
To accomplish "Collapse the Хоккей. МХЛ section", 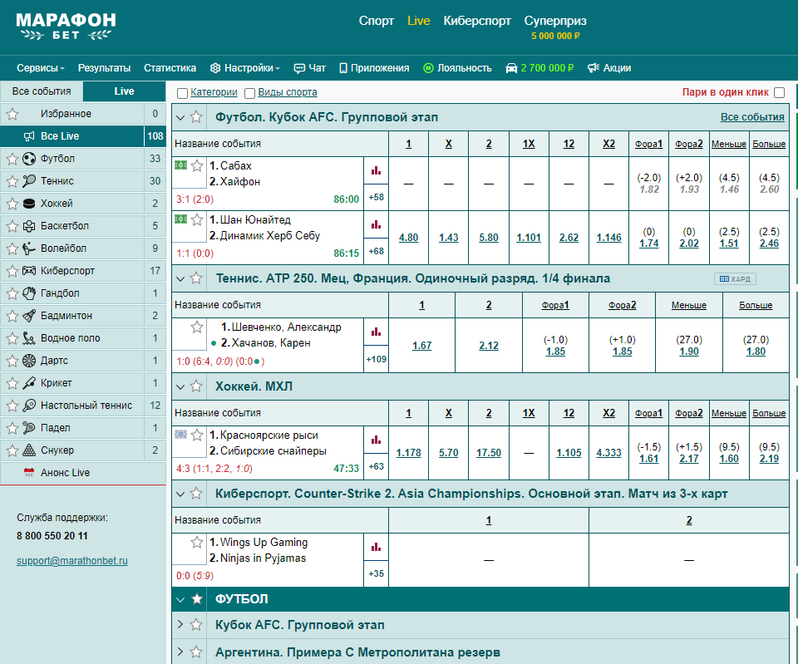I will click(180, 386).
